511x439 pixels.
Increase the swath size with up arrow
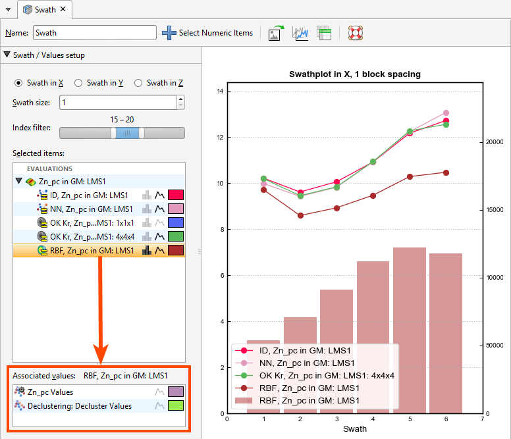[181, 99]
